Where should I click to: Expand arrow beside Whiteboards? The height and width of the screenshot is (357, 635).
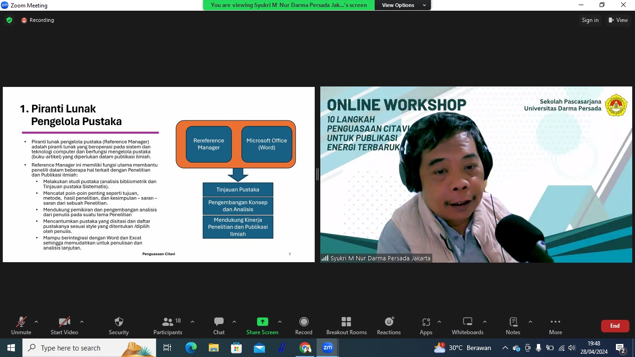click(x=485, y=322)
